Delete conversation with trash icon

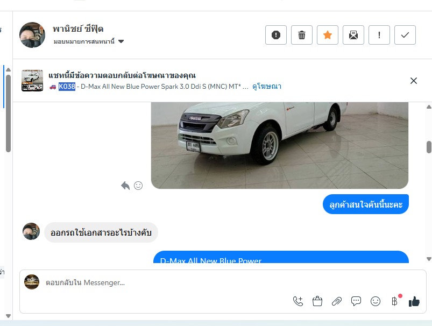click(x=302, y=35)
